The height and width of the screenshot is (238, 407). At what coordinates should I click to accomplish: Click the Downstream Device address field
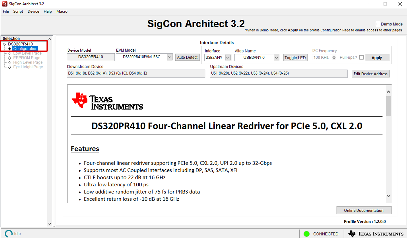136,73
